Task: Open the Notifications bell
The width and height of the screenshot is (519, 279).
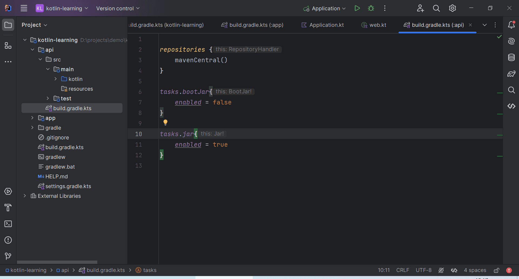Action: click(511, 25)
